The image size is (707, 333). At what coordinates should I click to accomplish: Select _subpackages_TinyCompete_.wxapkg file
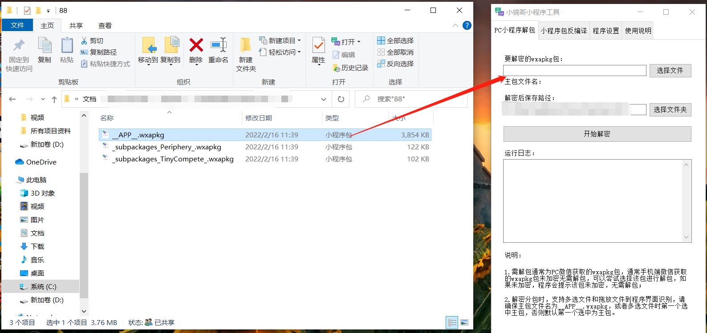point(265,159)
